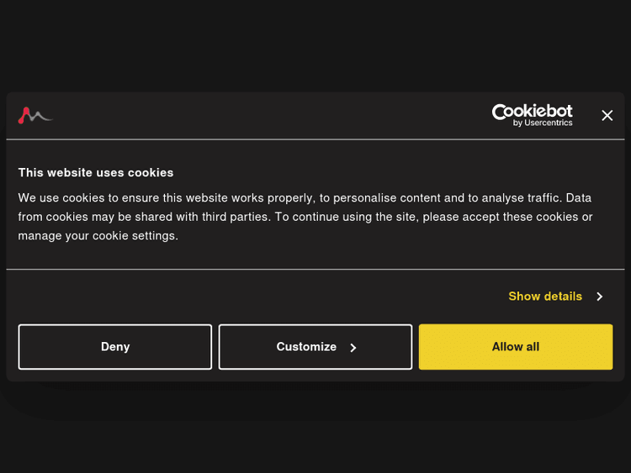
Task: Click the word Deny
Action: point(115,347)
